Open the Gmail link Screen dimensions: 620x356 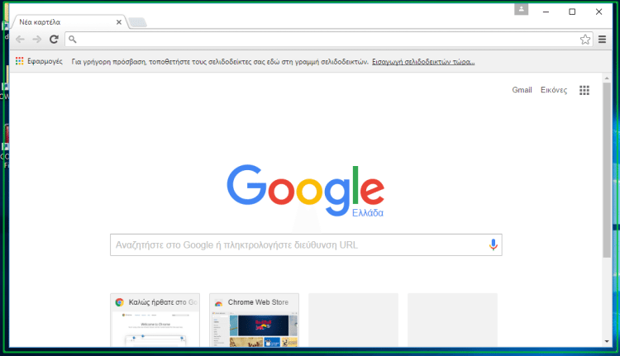[x=522, y=90]
